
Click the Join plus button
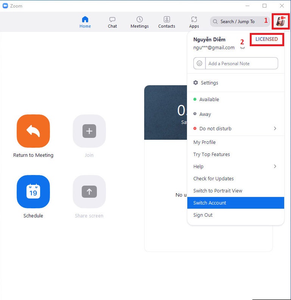click(x=89, y=131)
